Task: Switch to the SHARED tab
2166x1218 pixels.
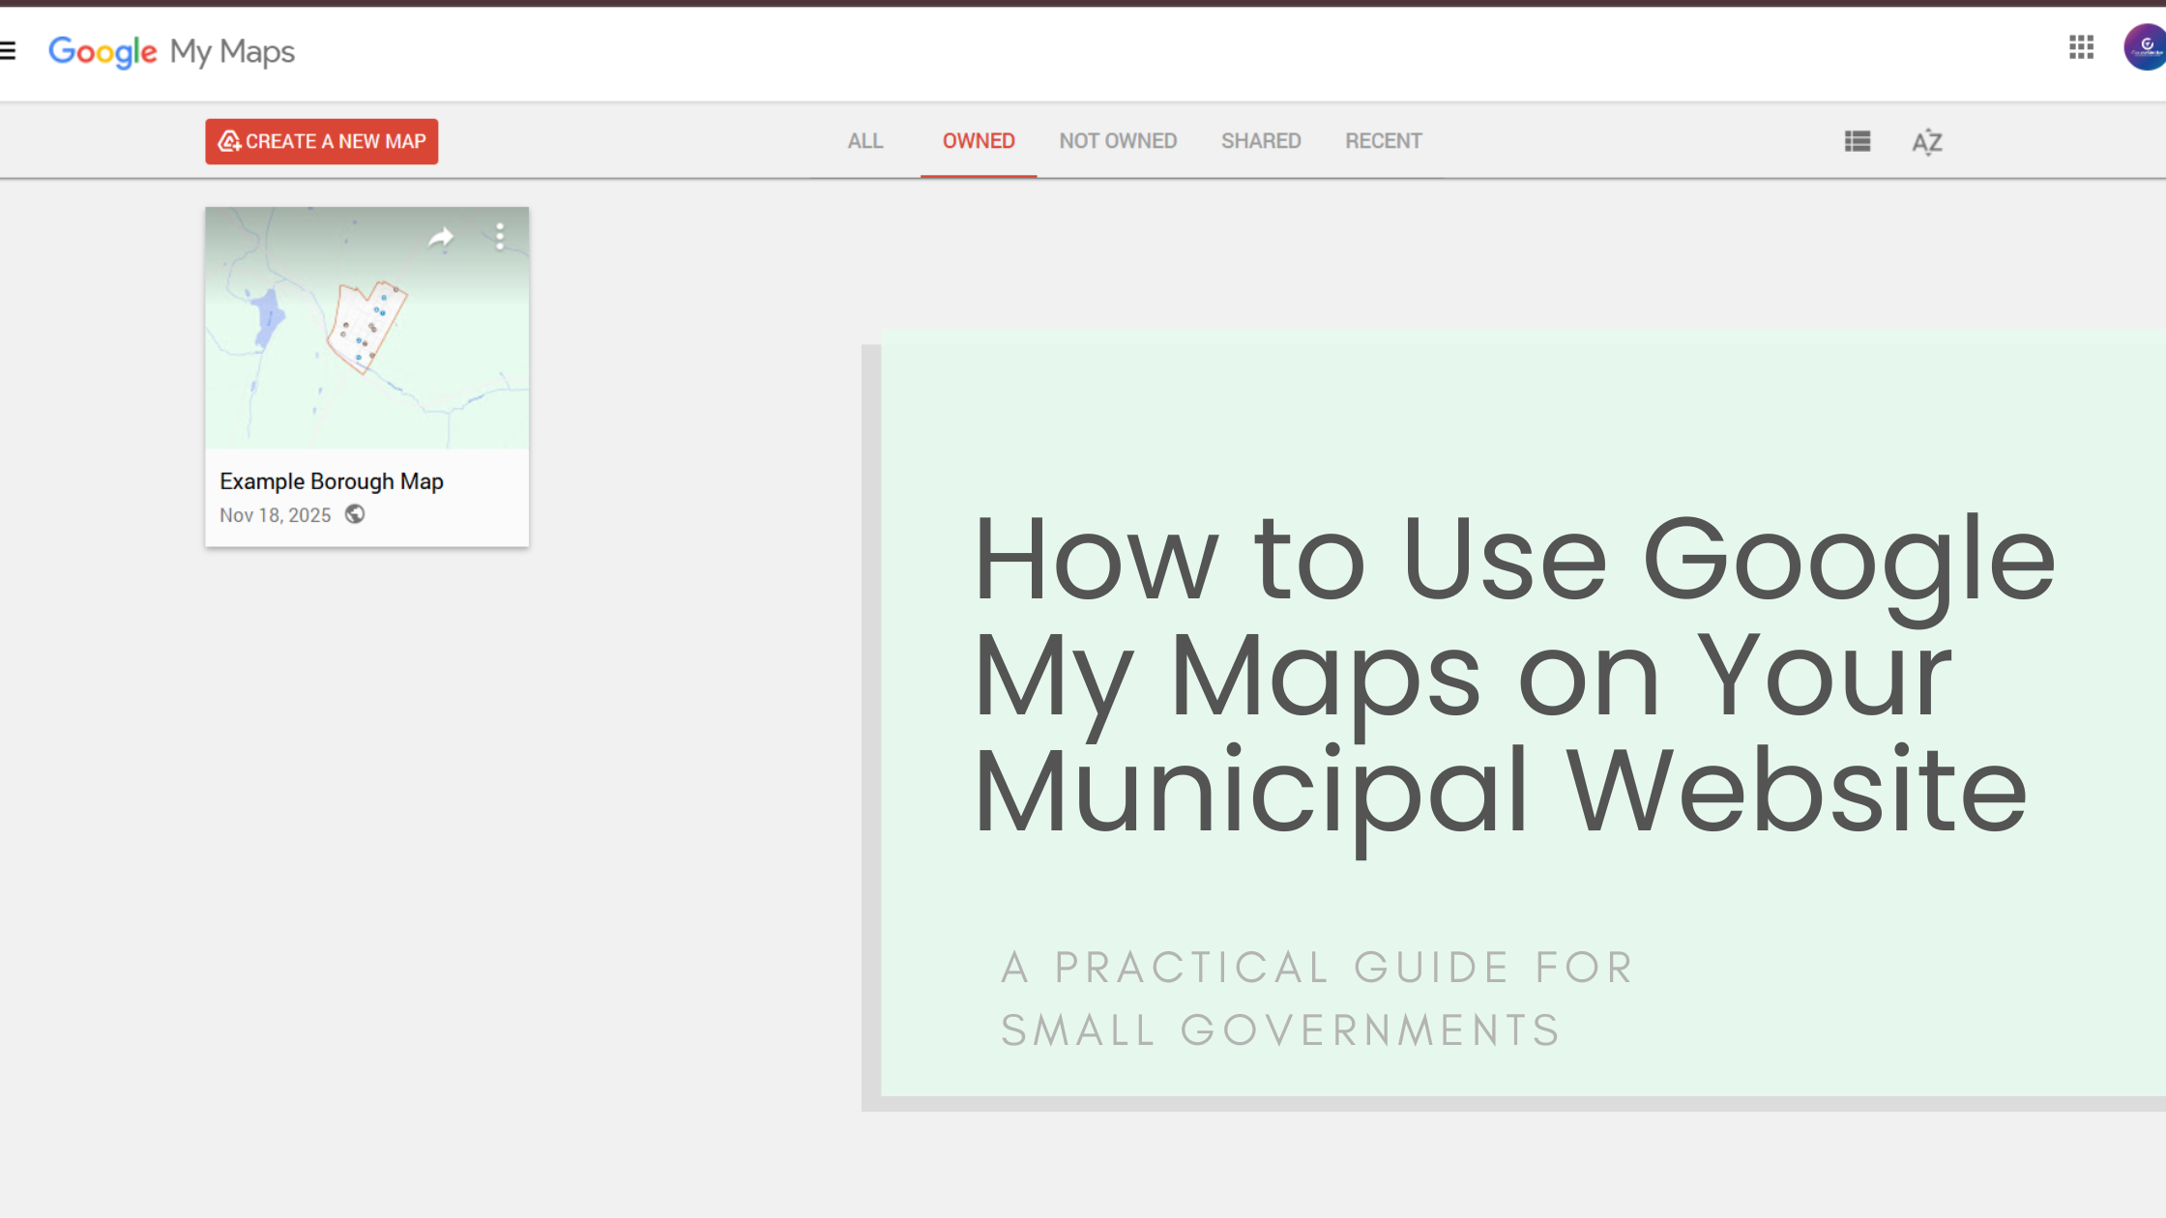Action: pyautogui.click(x=1261, y=140)
